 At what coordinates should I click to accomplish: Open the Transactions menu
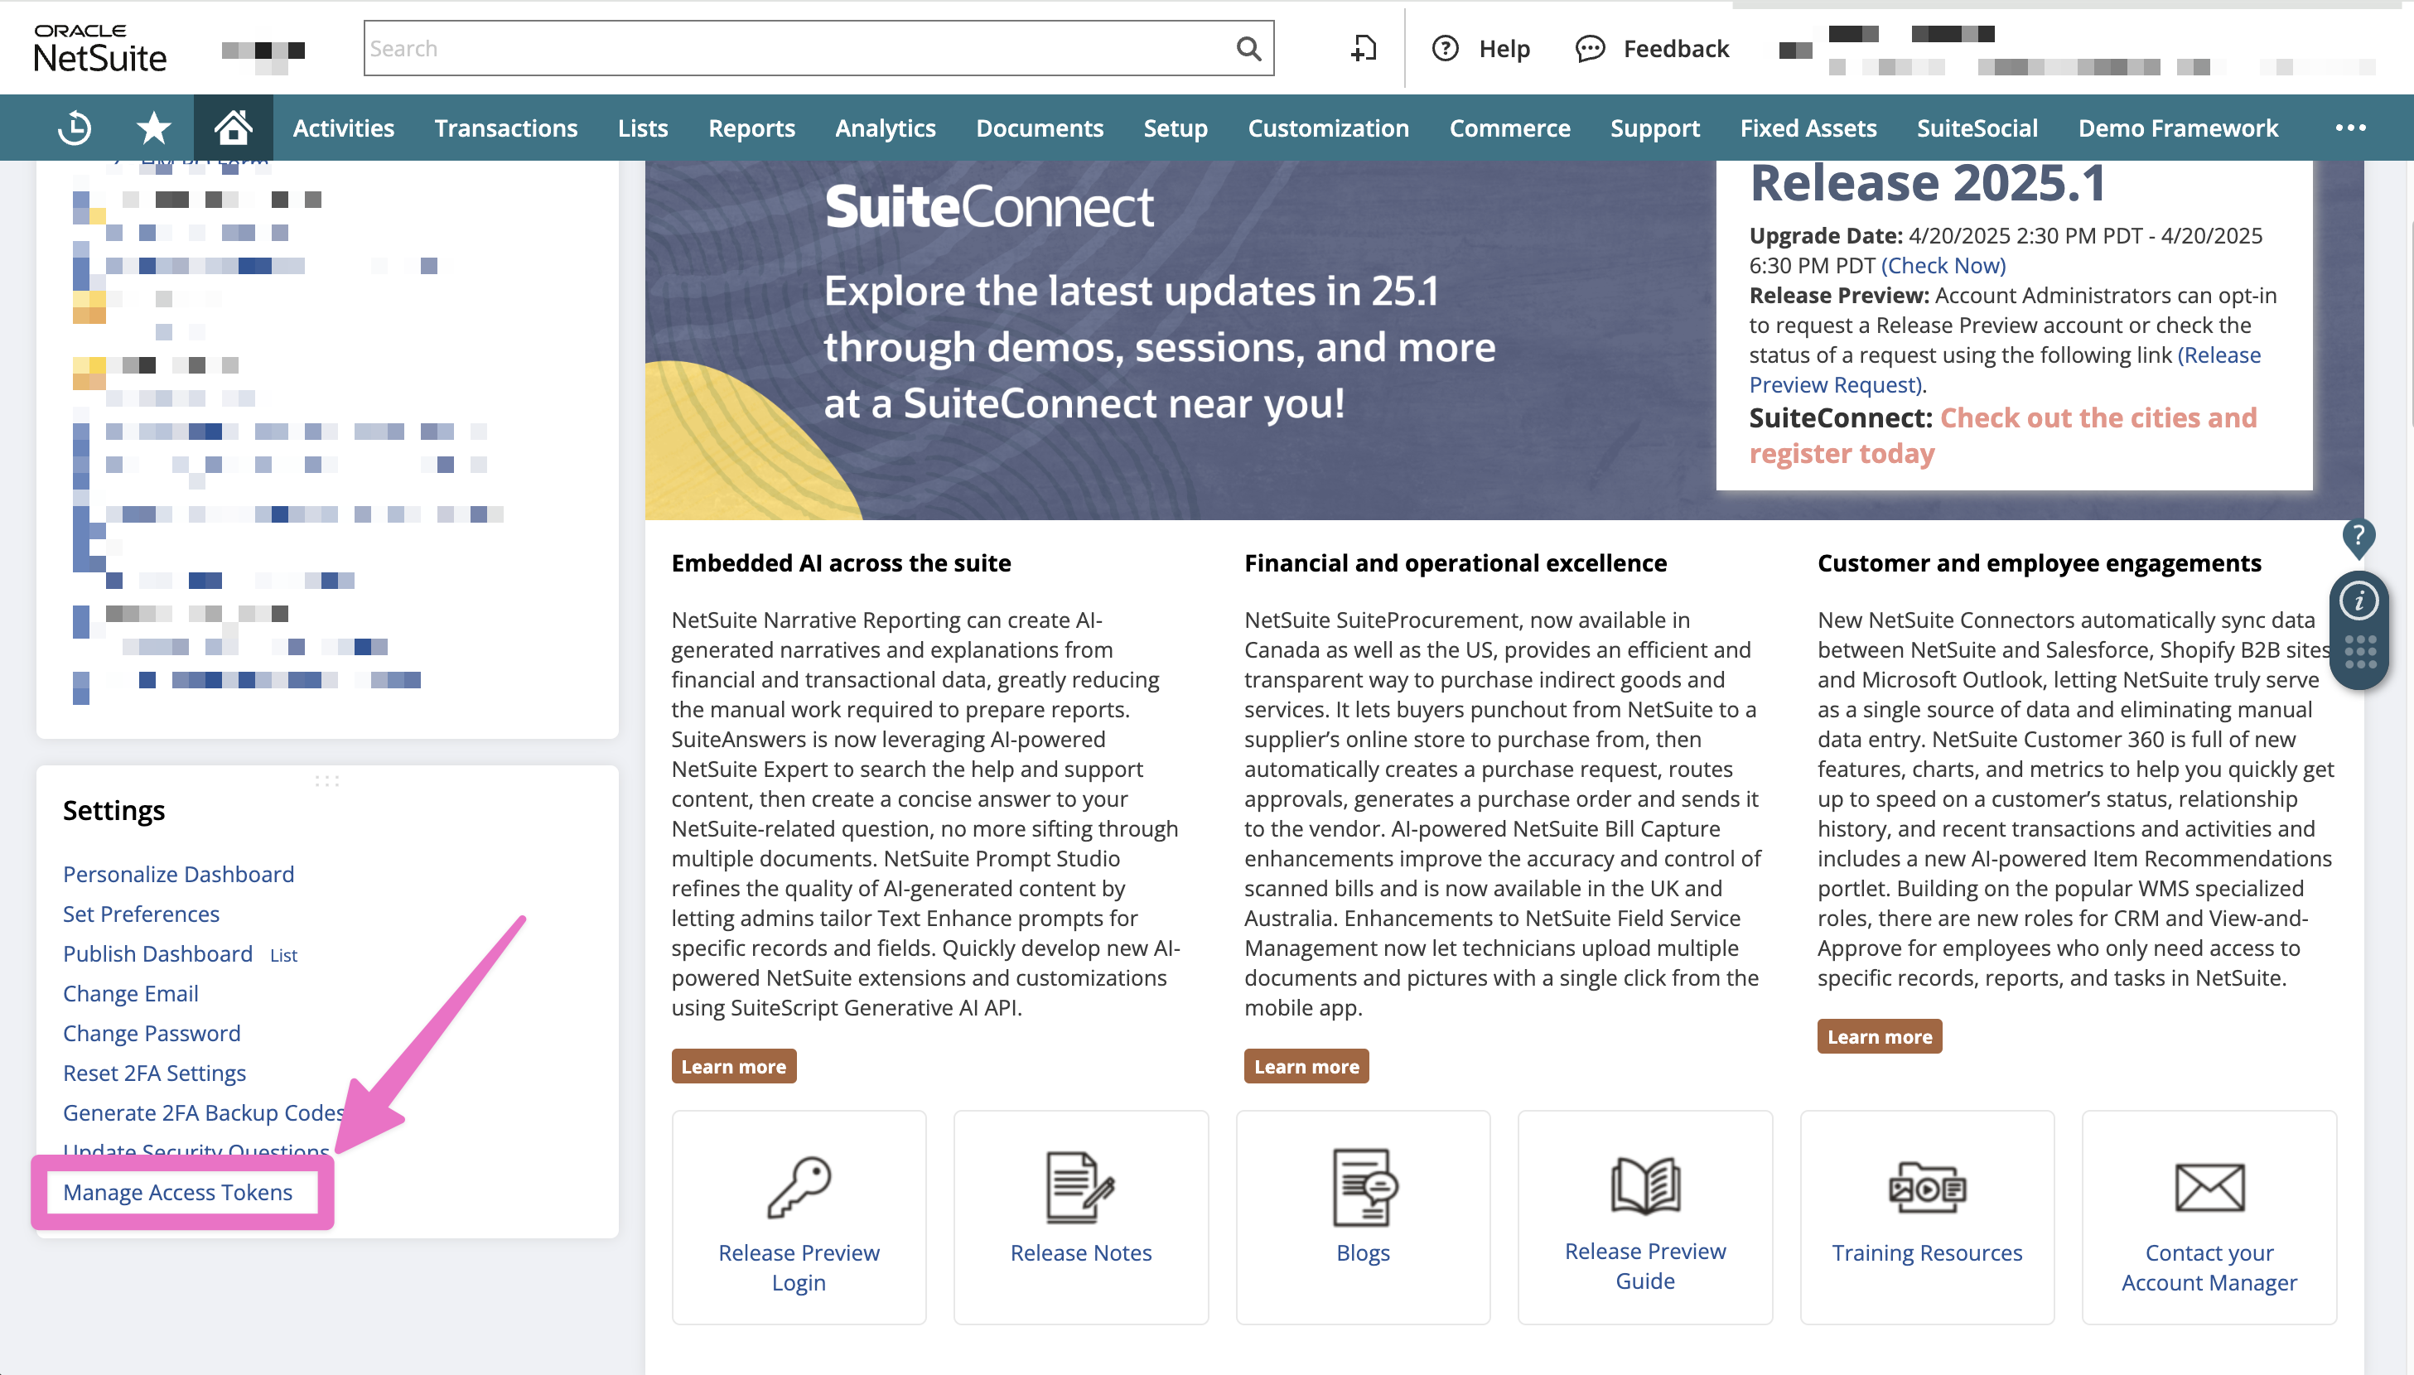505,128
